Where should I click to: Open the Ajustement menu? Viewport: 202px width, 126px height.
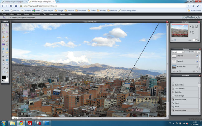click(x=36, y=14)
